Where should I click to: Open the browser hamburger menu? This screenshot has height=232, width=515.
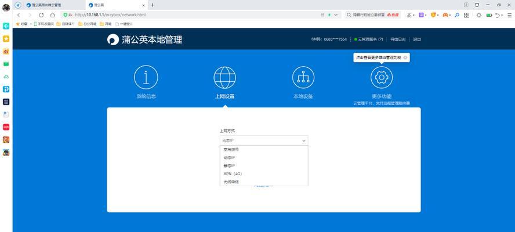pos(510,15)
